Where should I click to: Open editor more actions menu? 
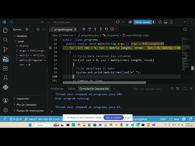click(x=191, y=29)
